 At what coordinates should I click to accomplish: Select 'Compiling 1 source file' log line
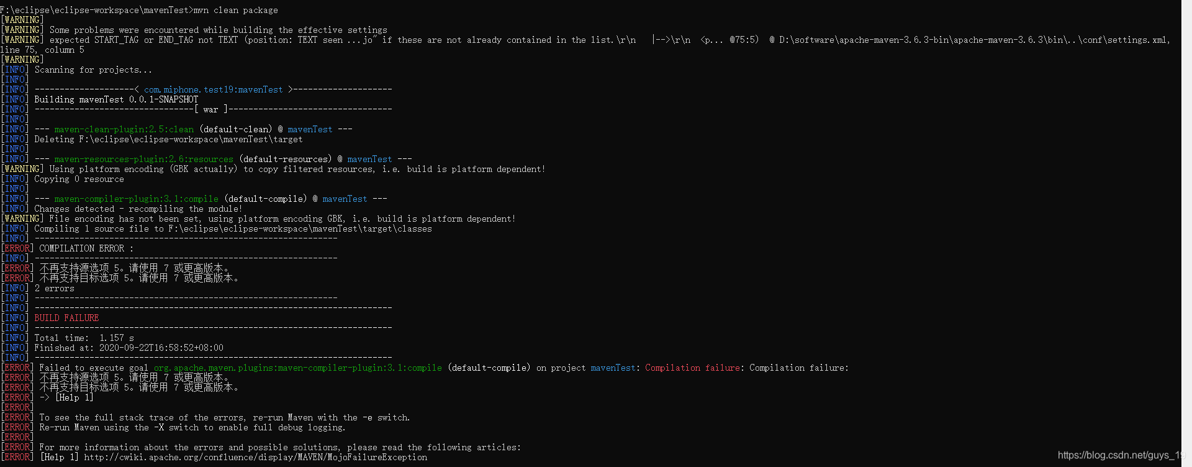(233, 229)
